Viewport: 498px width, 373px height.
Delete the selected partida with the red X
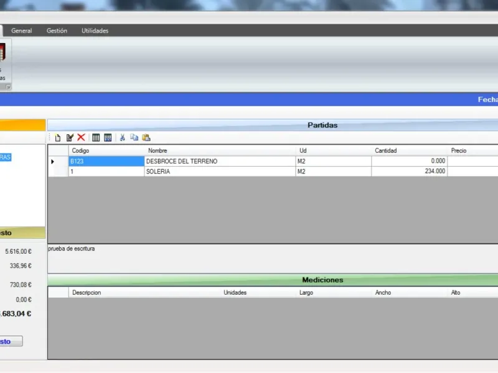[82, 137]
